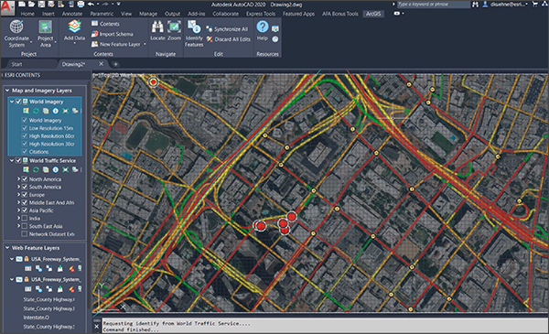Click the Add Data layers icon

pyautogui.click(x=74, y=27)
